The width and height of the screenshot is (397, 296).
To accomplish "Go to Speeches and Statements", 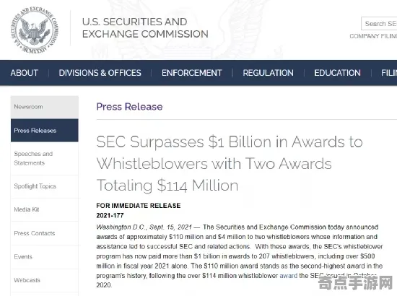I will click(x=45, y=158).
